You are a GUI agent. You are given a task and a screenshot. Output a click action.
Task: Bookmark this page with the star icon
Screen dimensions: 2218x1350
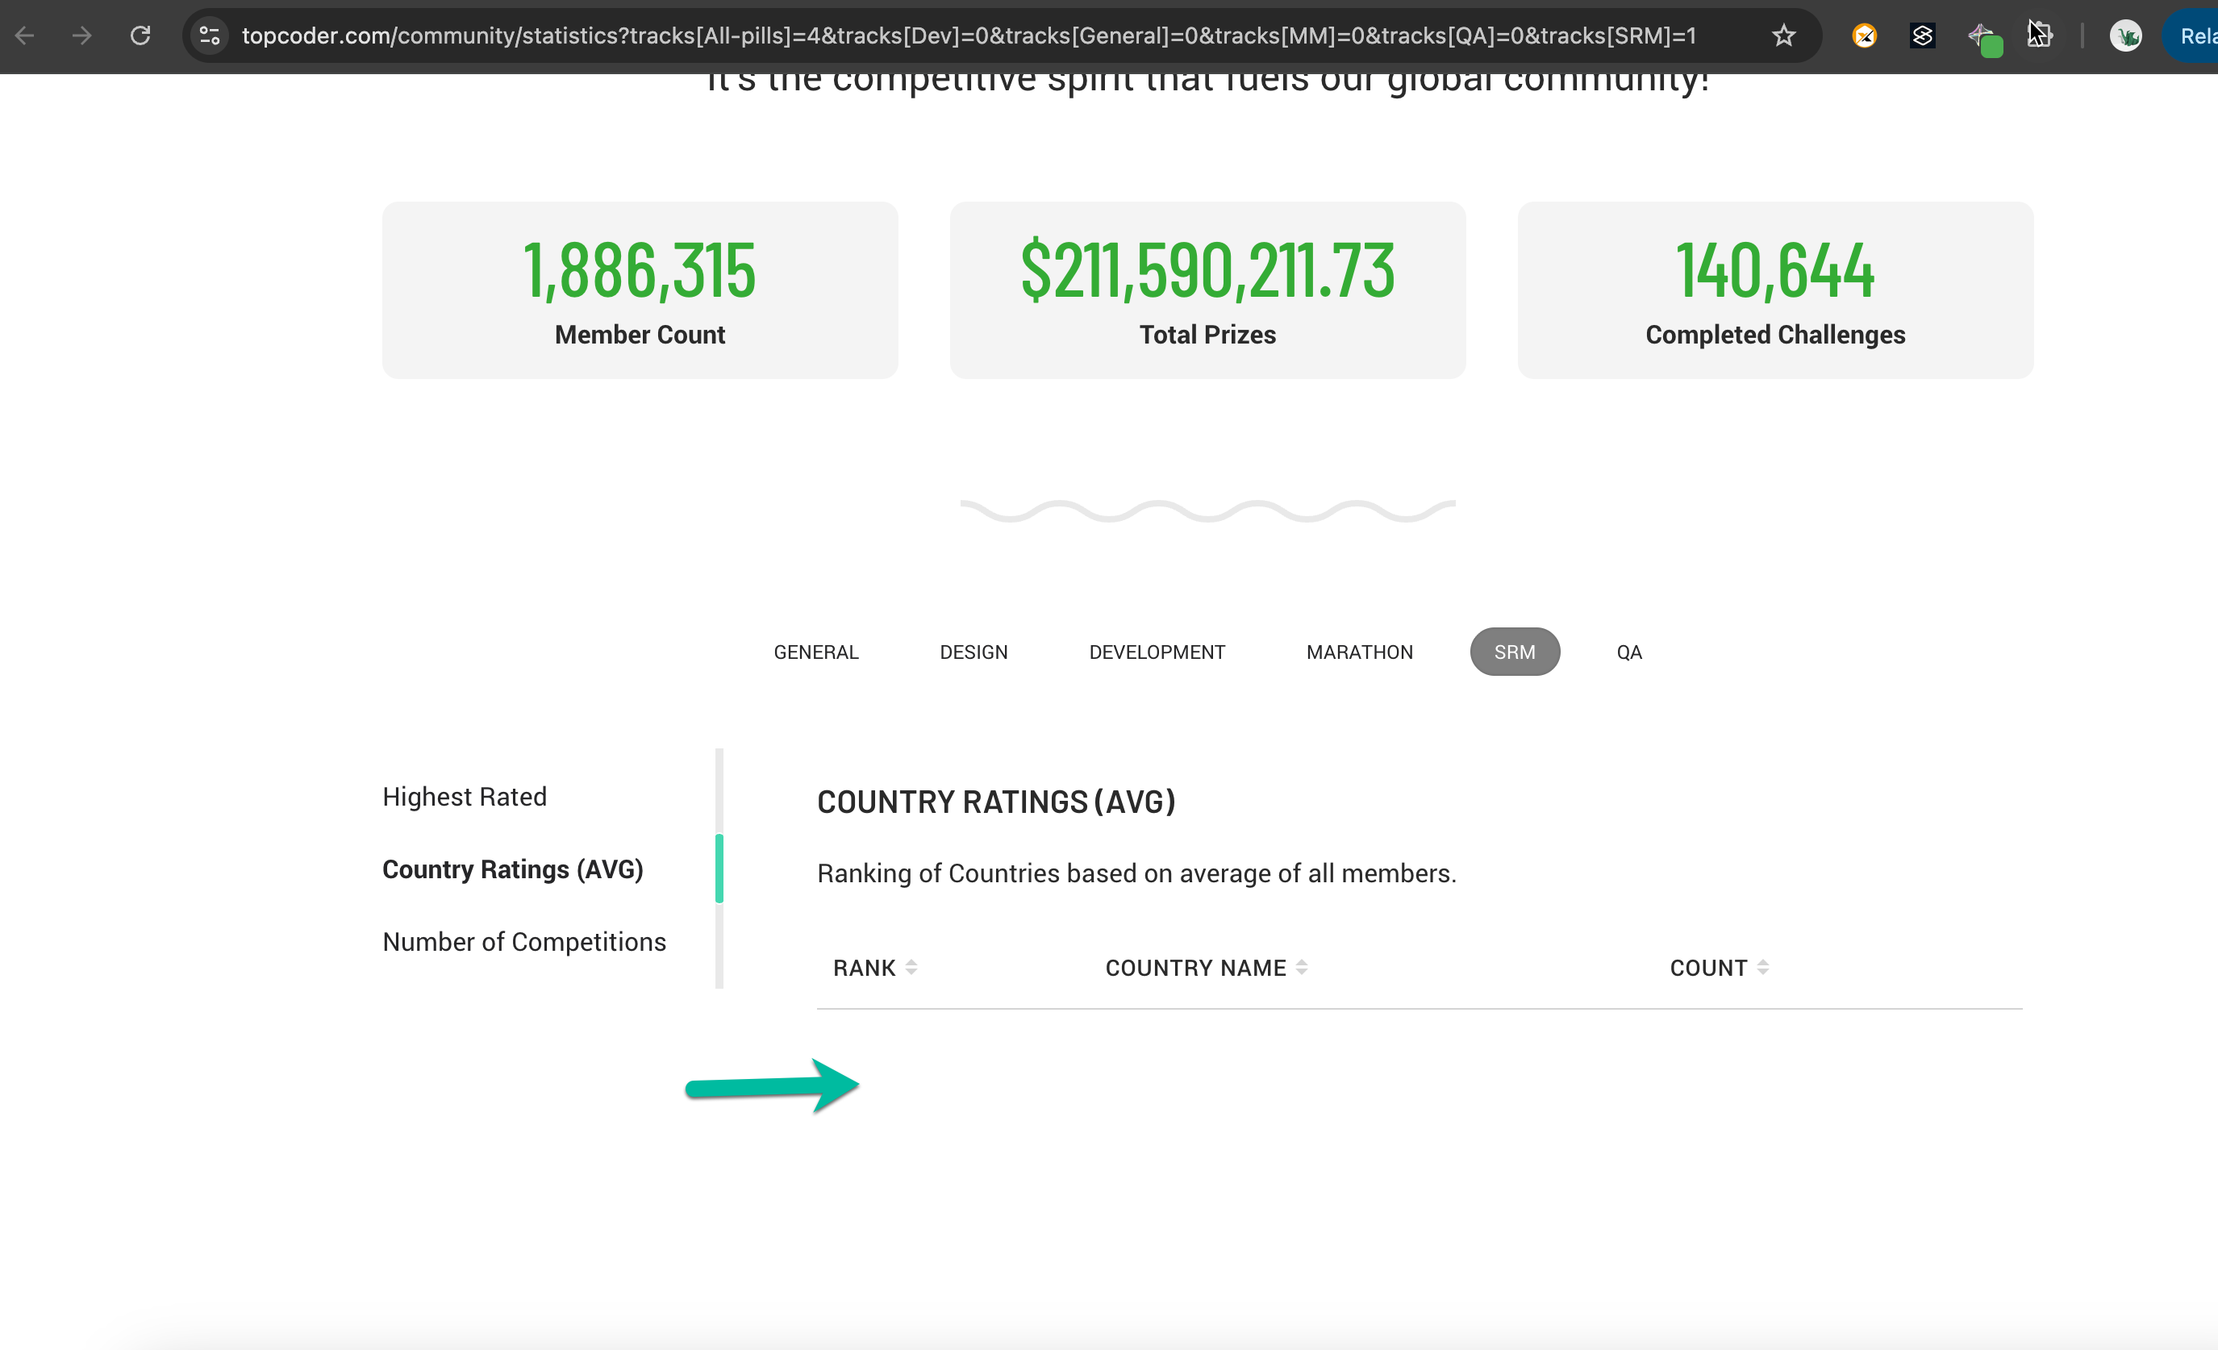coord(1783,36)
